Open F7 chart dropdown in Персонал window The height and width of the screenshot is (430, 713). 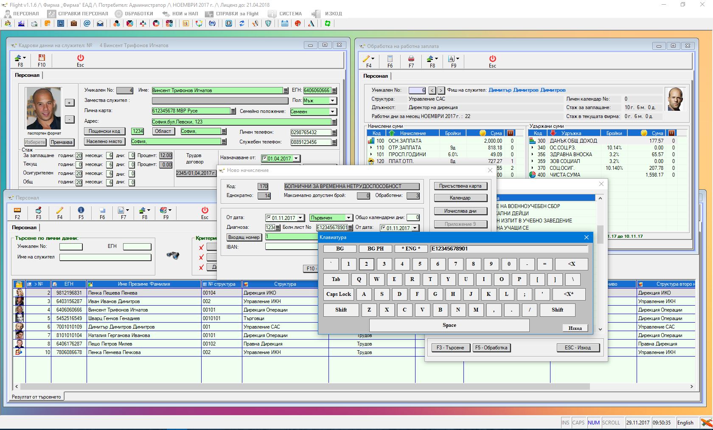[128, 210]
